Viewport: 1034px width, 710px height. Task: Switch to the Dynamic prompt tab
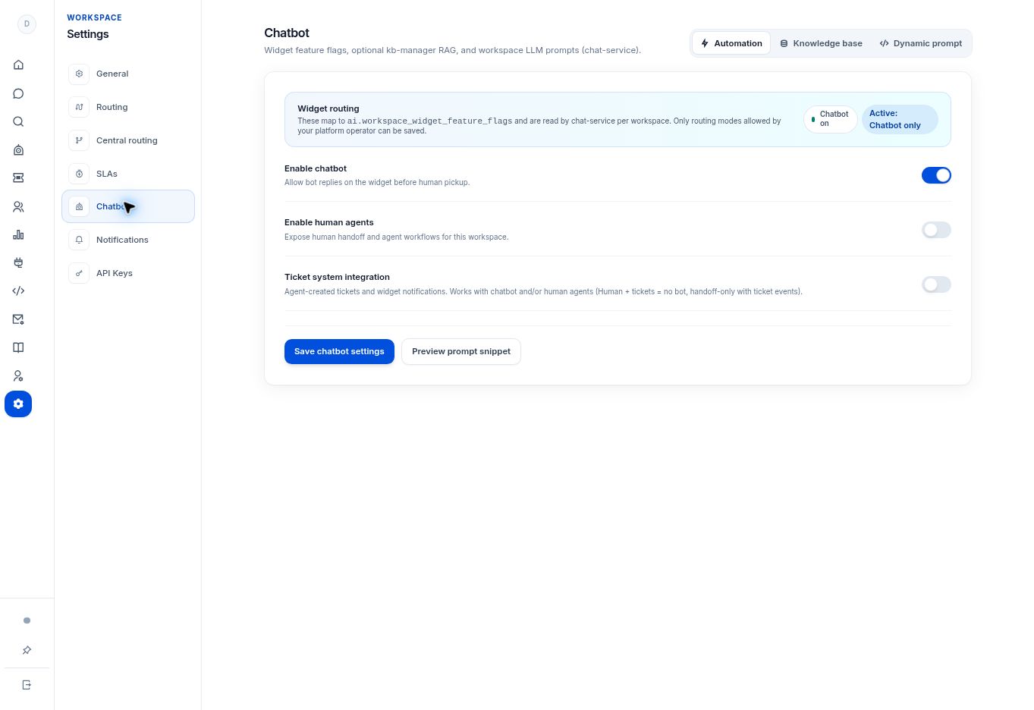(x=920, y=43)
